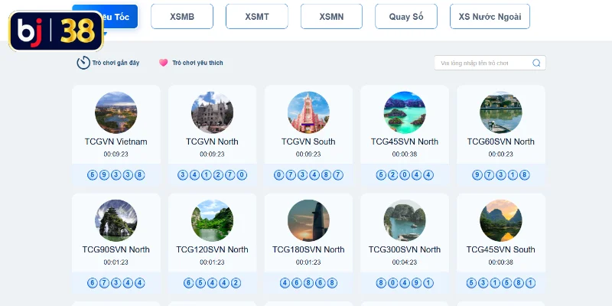This screenshot has height=306, width=612.
Task: Click last result ball of TCG300SVN North
Action: 428,283
